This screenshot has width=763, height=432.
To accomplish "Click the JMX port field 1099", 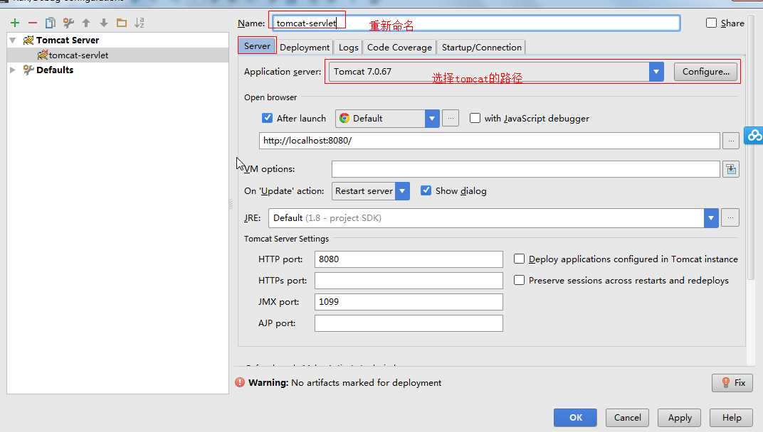I will pos(409,302).
